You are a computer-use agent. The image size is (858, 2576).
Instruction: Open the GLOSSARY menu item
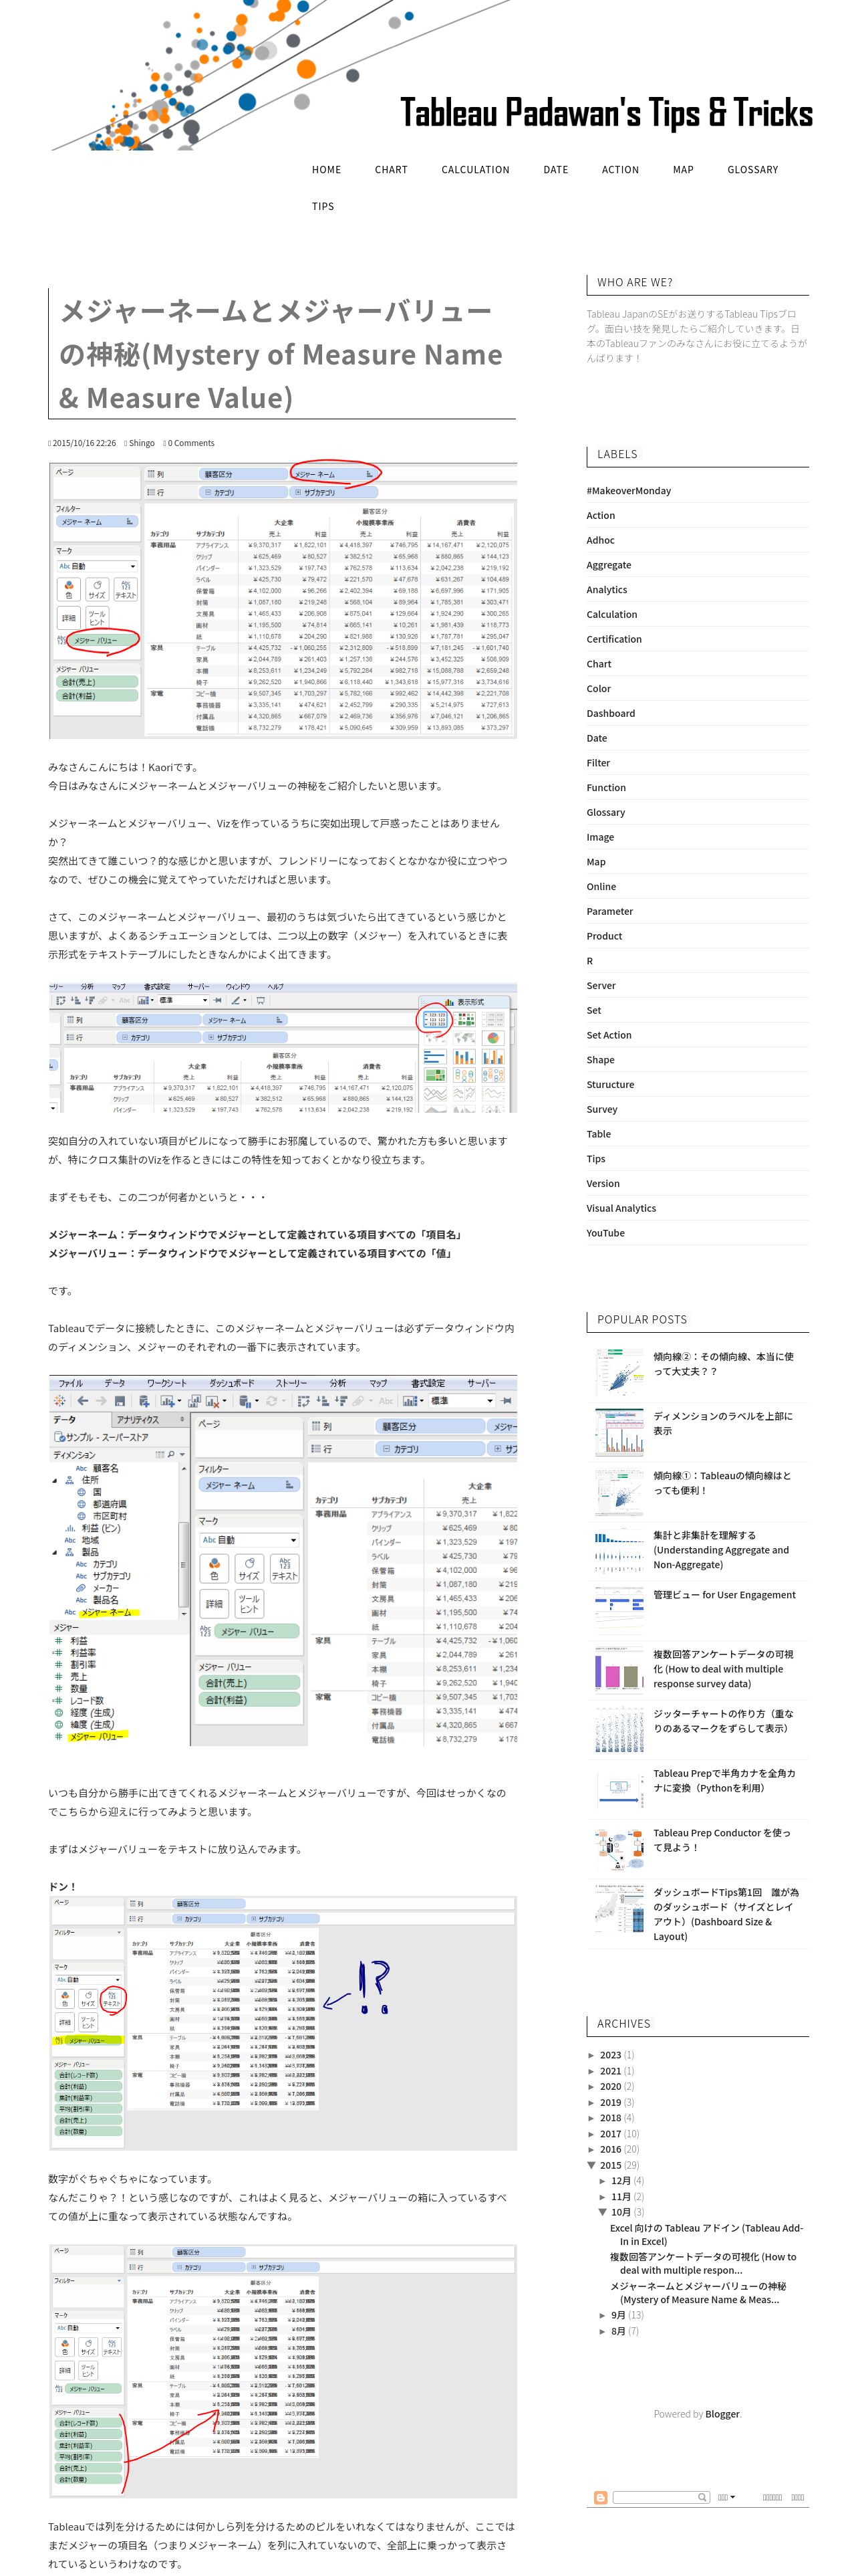[753, 170]
